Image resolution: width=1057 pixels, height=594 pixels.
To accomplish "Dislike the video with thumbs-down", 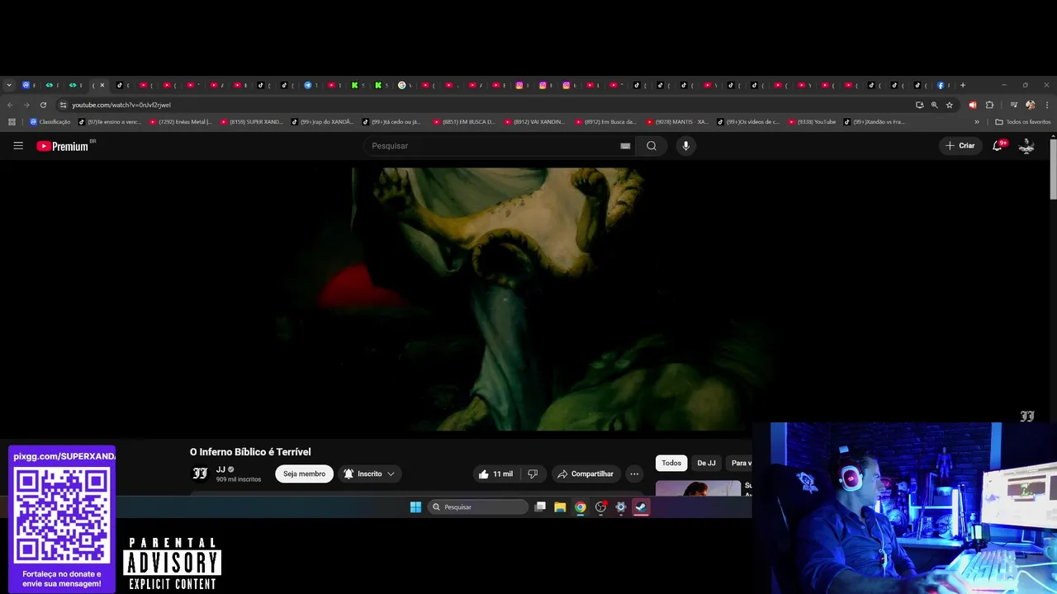I will (533, 474).
